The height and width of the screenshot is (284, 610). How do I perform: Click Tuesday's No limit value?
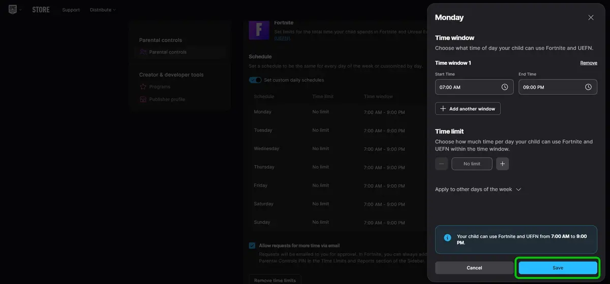pyautogui.click(x=321, y=130)
